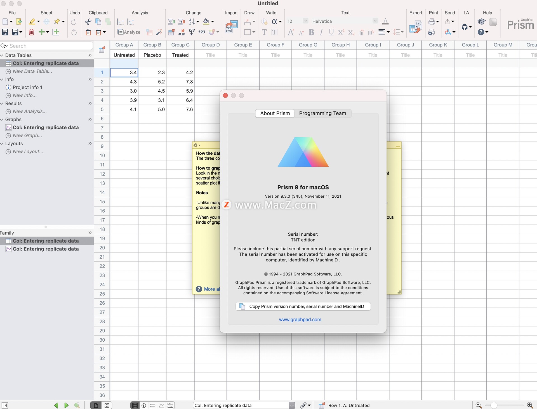Click the Underline formatting icon

(x=331, y=32)
